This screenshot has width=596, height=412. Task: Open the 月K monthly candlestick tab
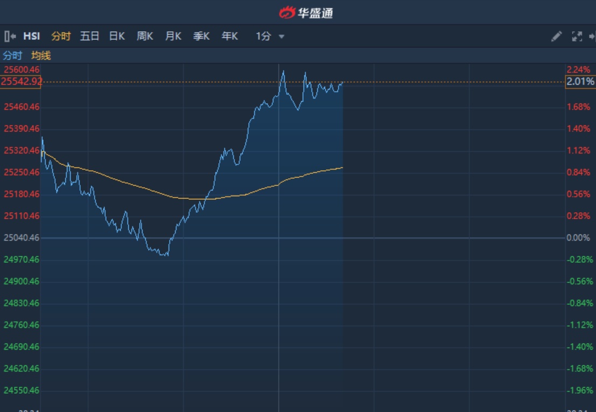[x=173, y=37]
